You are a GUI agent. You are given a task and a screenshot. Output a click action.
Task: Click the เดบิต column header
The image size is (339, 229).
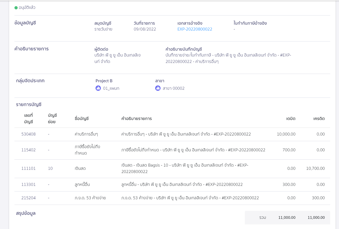[x=291, y=118]
